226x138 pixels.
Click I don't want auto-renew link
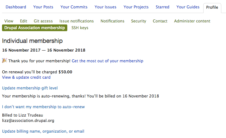point(43,107)
